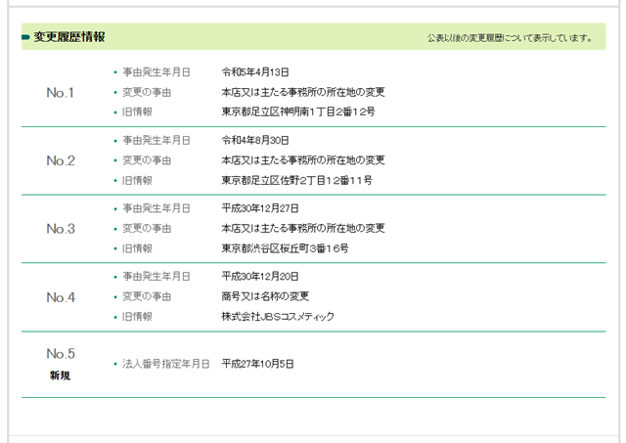Click old address 東京都足立区神明南1丁目2番12号
The image size is (626, 443).
pyautogui.click(x=298, y=112)
